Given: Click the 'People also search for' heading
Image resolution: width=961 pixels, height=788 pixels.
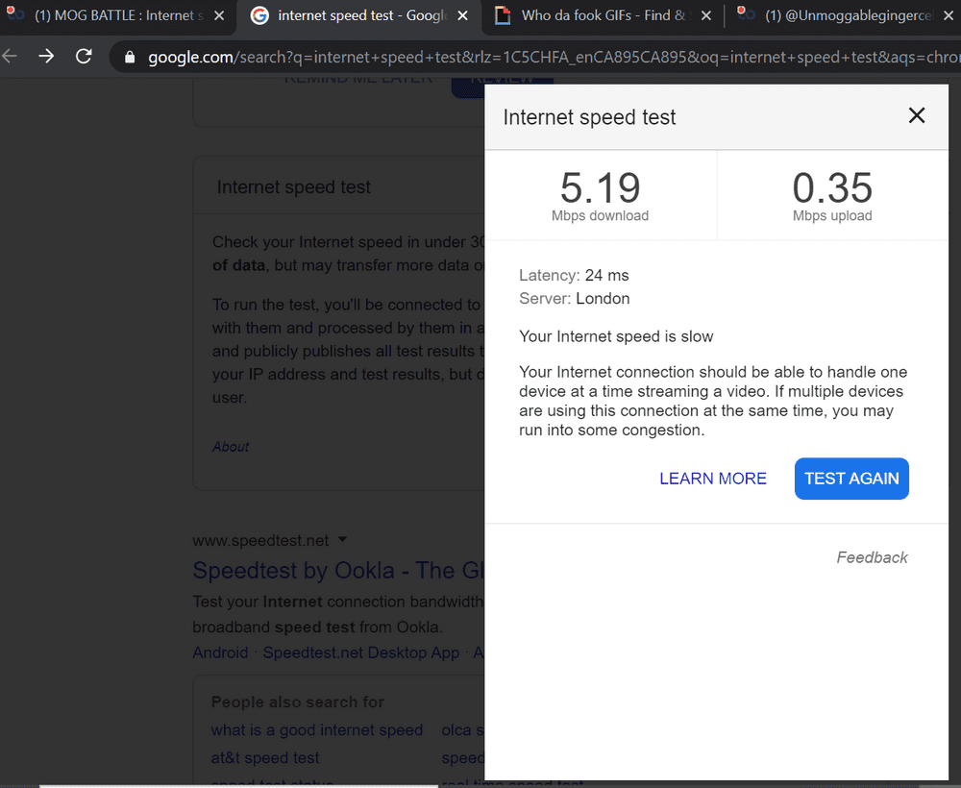Looking at the screenshot, I should click(297, 702).
